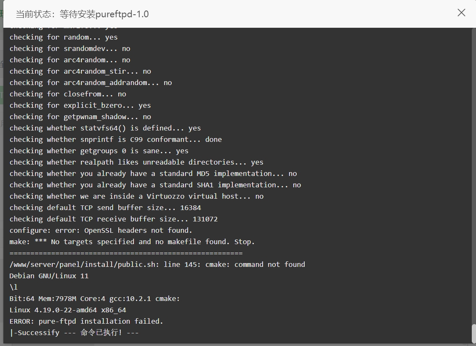The height and width of the screenshot is (346, 476).
Task: Click the 'checking for explicit_bzero' line
Action: pyautogui.click(x=80, y=105)
